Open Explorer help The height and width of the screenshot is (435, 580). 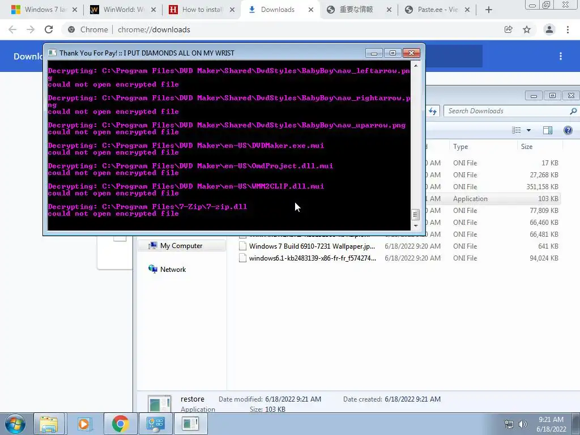point(568,130)
